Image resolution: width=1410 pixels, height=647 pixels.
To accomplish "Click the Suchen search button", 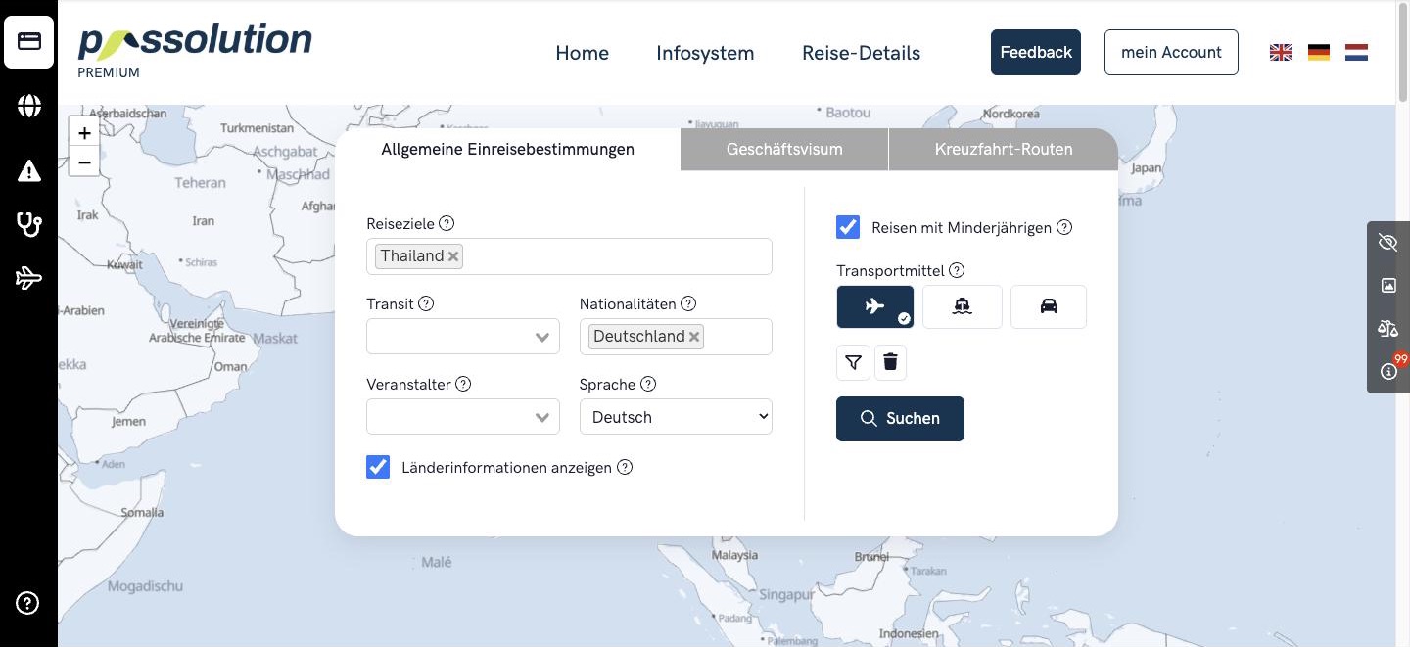I will pos(900,419).
